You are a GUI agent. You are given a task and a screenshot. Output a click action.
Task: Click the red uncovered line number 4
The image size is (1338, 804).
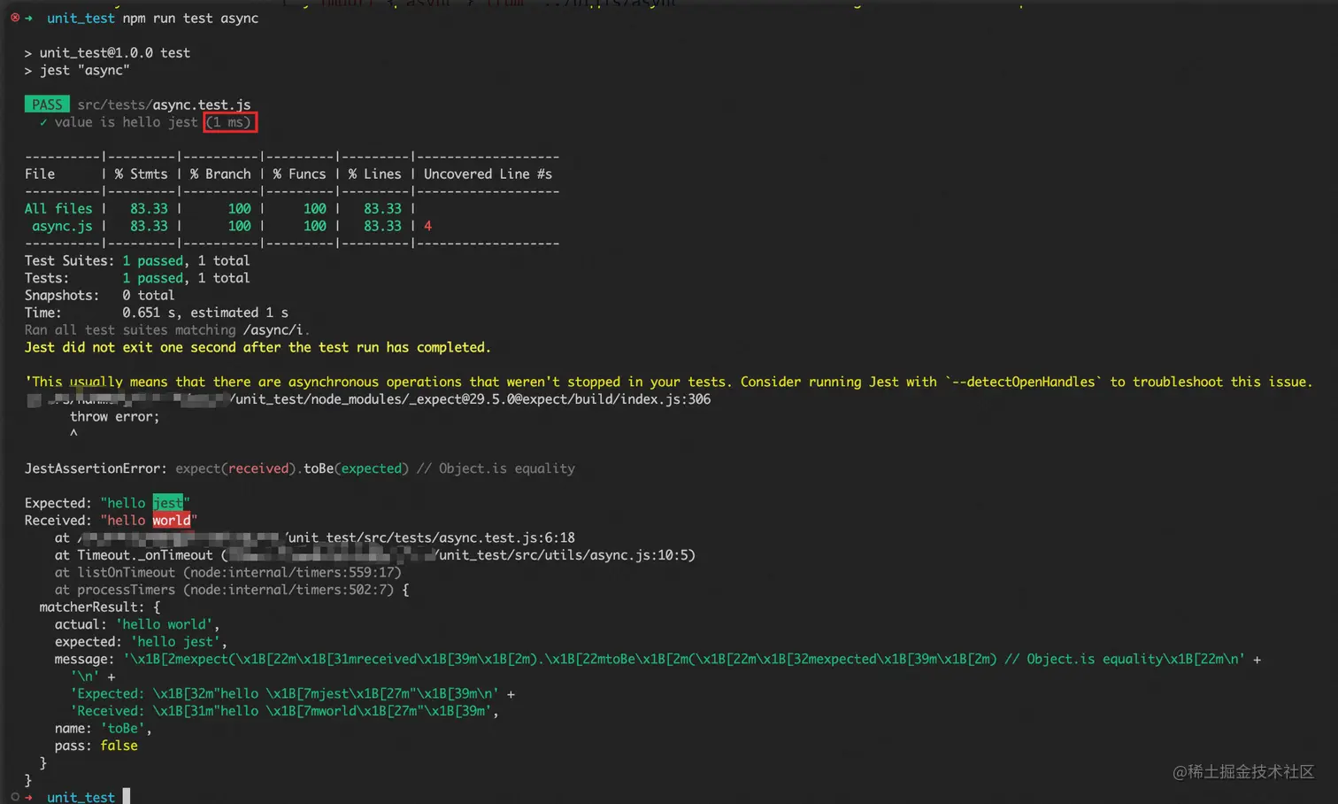click(x=427, y=226)
